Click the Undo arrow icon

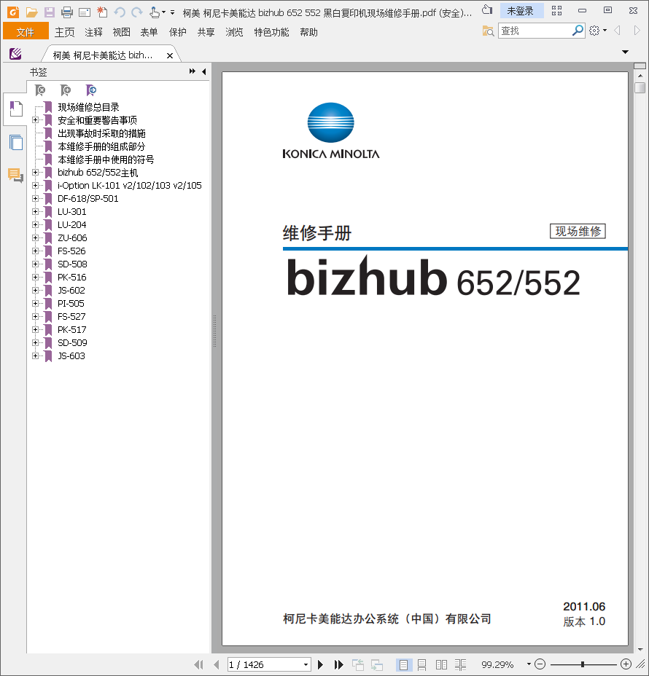pyautogui.click(x=120, y=12)
